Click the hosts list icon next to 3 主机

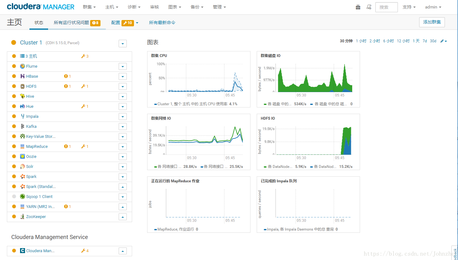[x=22, y=56]
